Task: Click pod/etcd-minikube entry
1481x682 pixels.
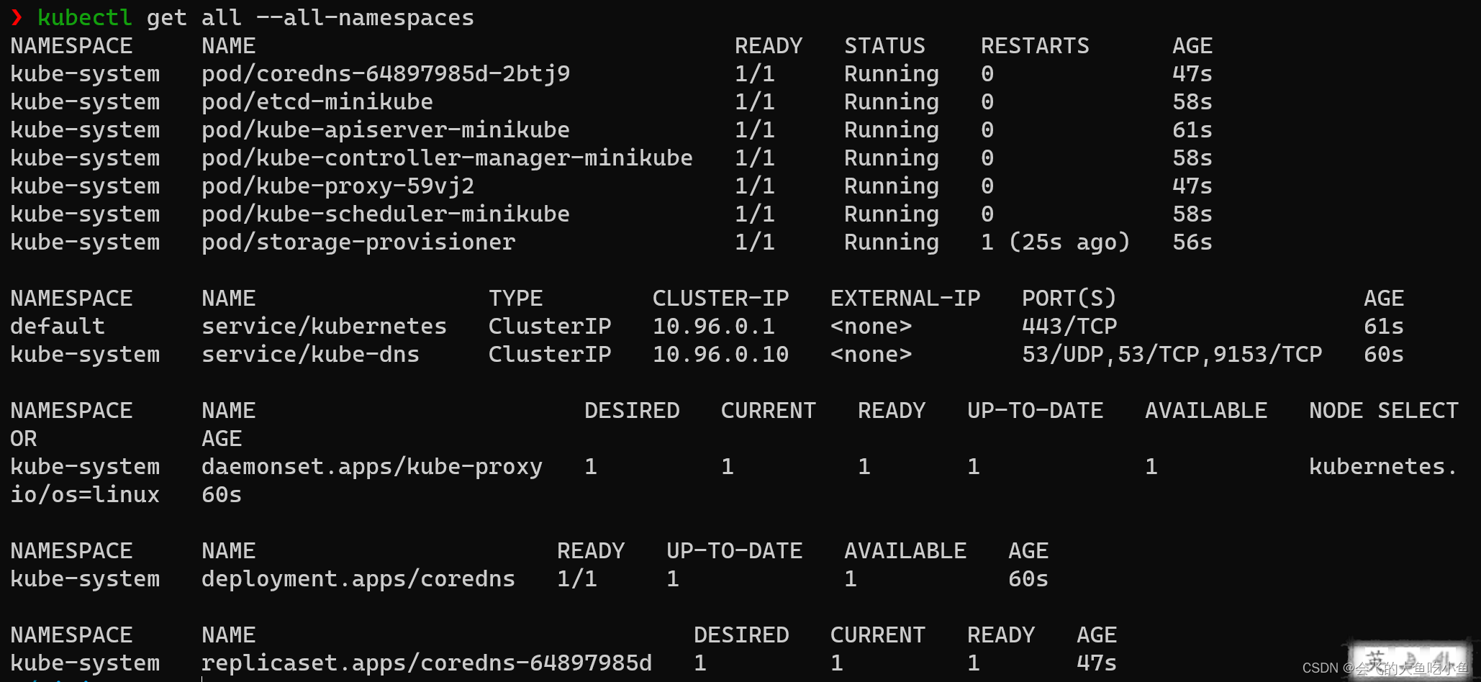Action: coord(317,102)
